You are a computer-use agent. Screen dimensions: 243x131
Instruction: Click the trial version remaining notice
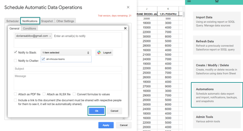115,16
